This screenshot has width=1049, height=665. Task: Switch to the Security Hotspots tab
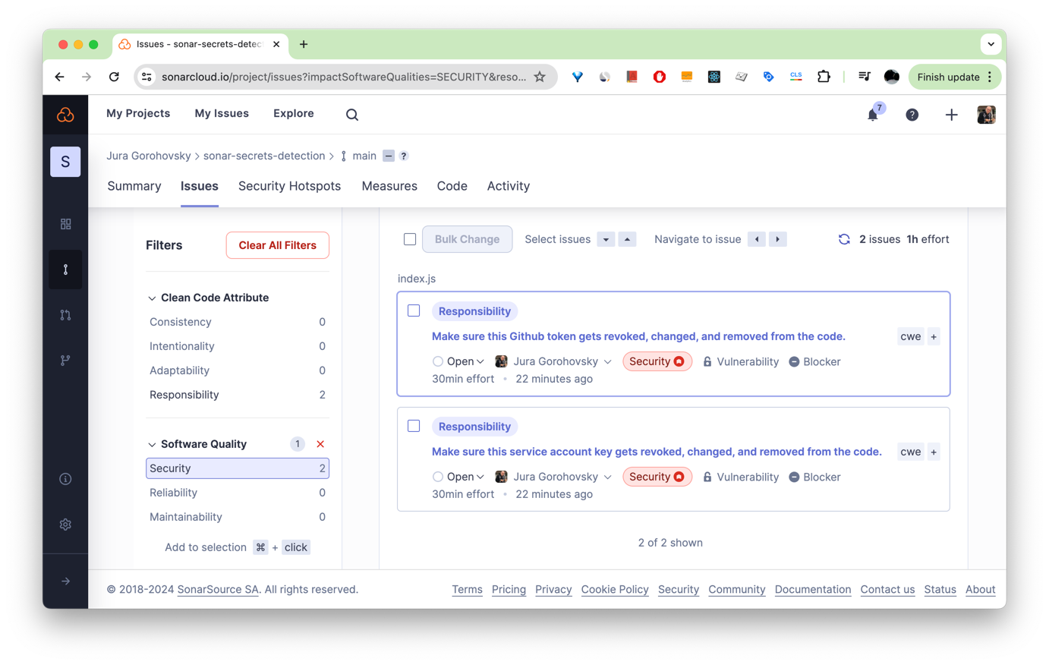click(289, 186)
